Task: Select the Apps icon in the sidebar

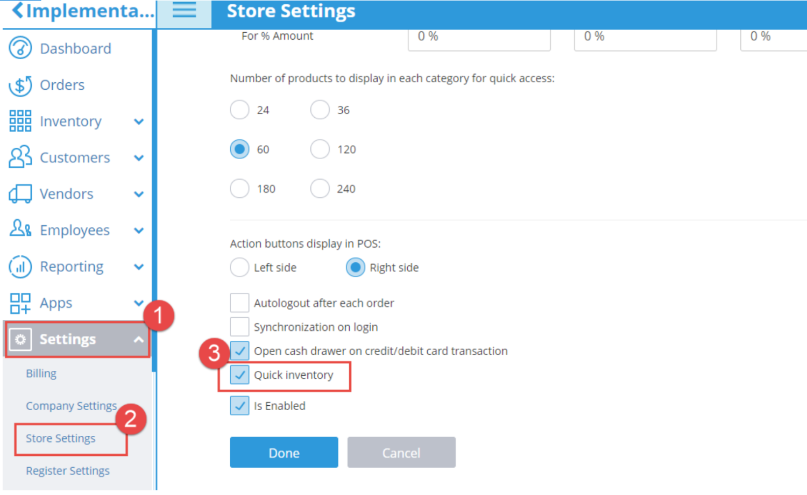Action: pos(20,303)
